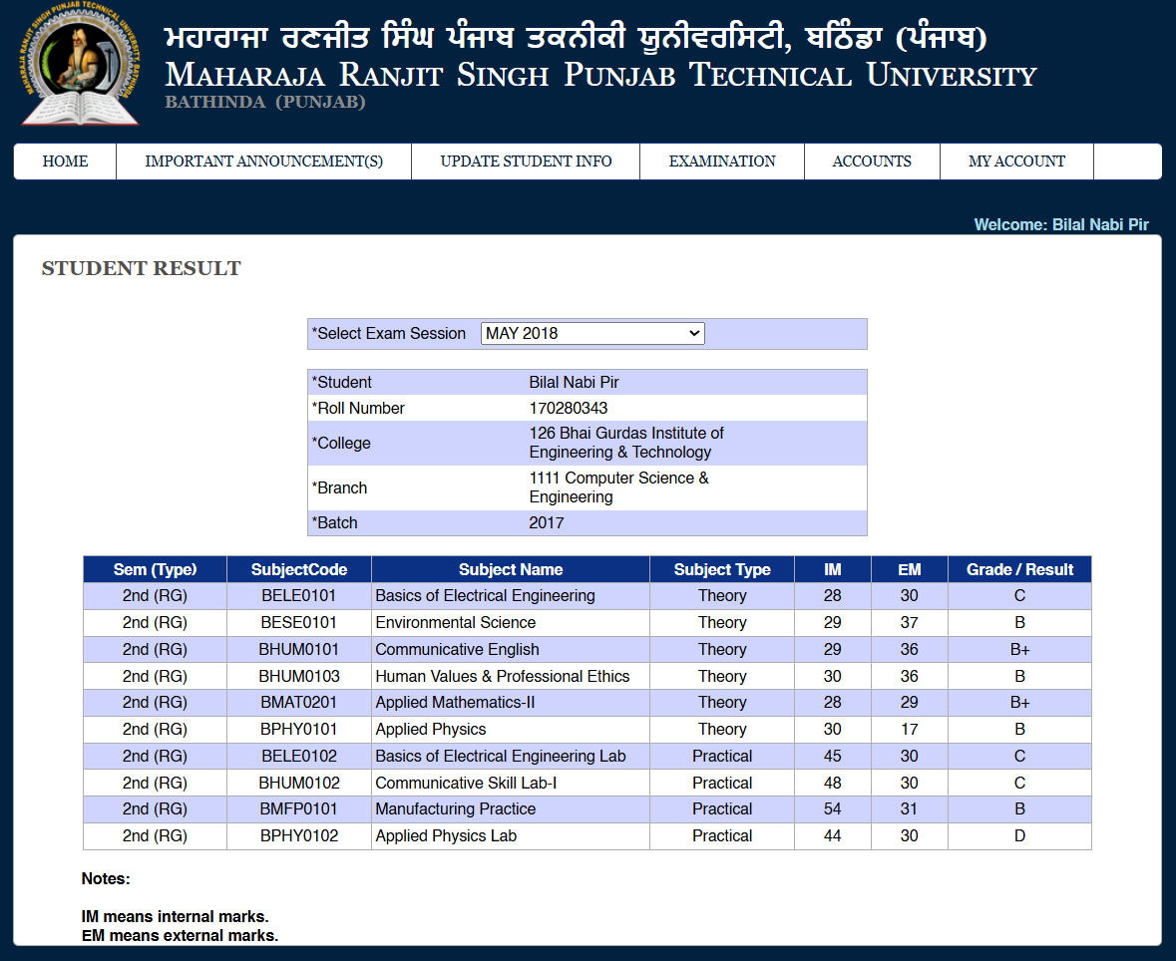Open the MY ACCOUNT menu
The image size is (1176, 961).
(1016, 161)
